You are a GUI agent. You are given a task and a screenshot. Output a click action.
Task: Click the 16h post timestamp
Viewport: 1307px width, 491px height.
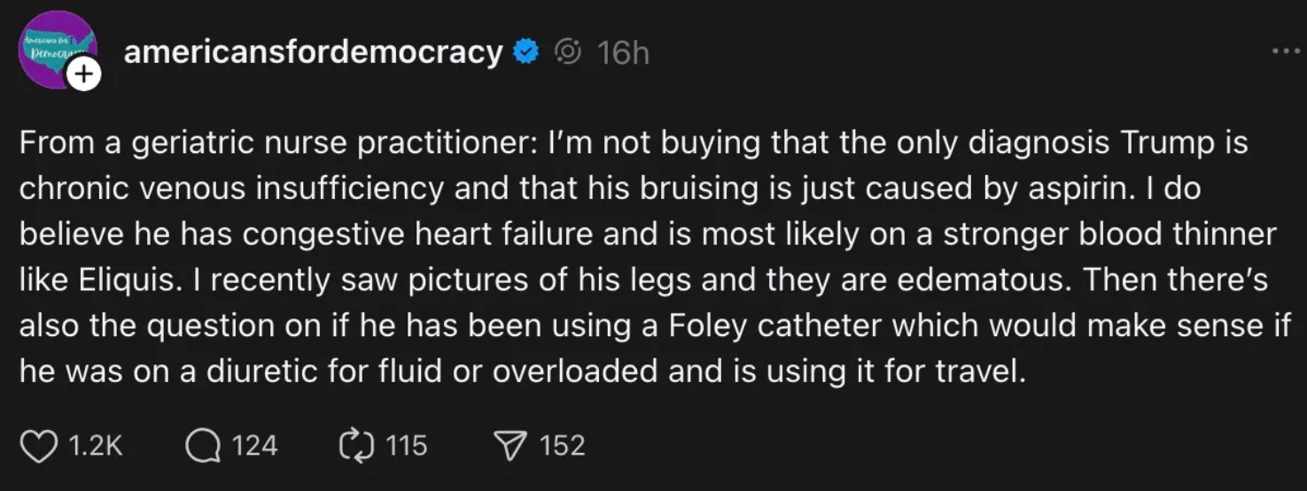623,54
